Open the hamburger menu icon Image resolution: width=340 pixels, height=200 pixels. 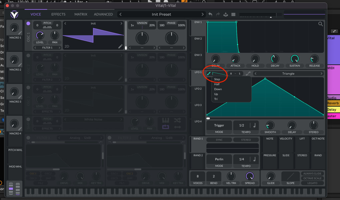pos(233,14)
